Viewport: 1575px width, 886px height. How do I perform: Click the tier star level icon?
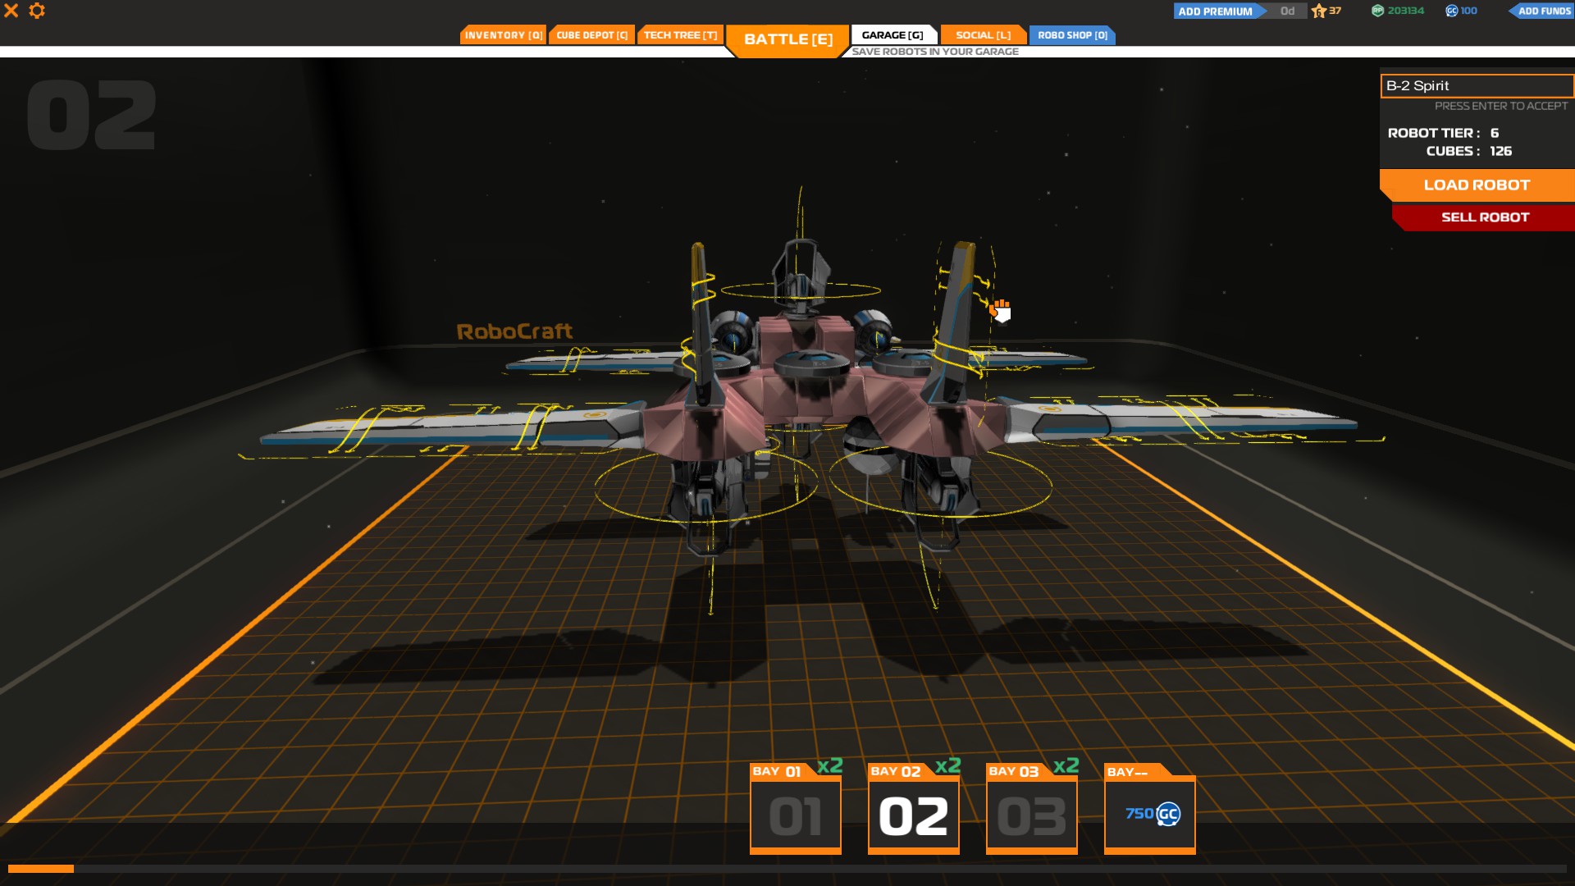click(1318, 11)
